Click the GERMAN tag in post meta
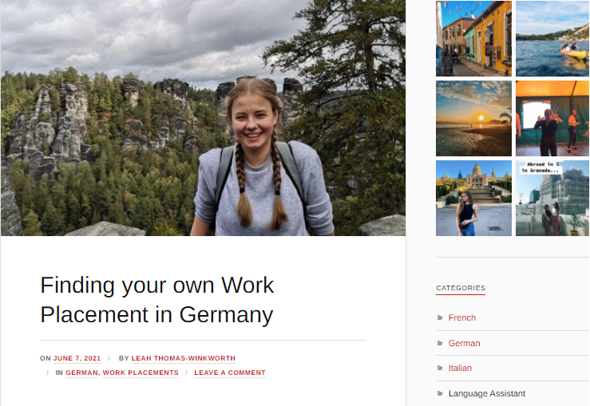The width and height of the screenshot is (590, 406). coord(81,372)
